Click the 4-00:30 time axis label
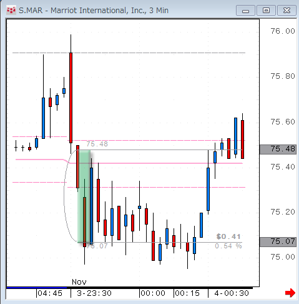Viewport: 299px width, 304px height. (232, 293)
